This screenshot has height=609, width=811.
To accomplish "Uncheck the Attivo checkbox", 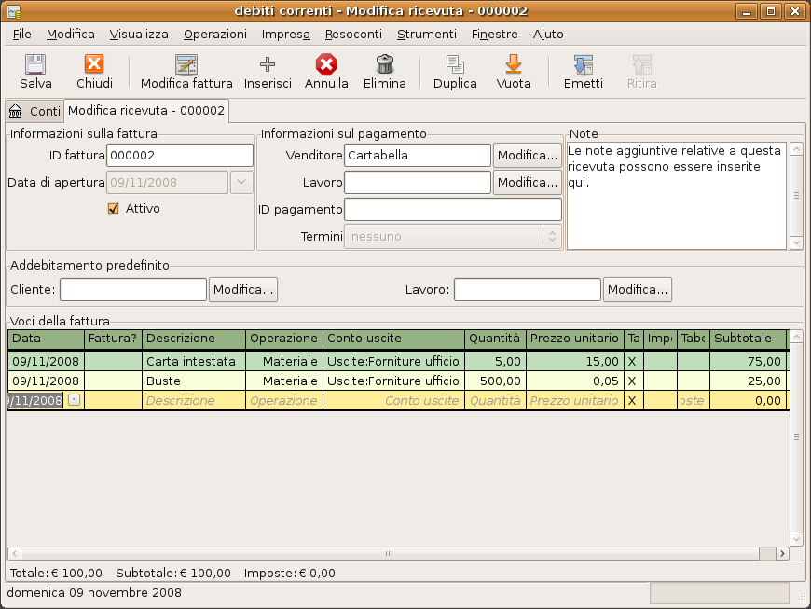I will tap(114, 209).
